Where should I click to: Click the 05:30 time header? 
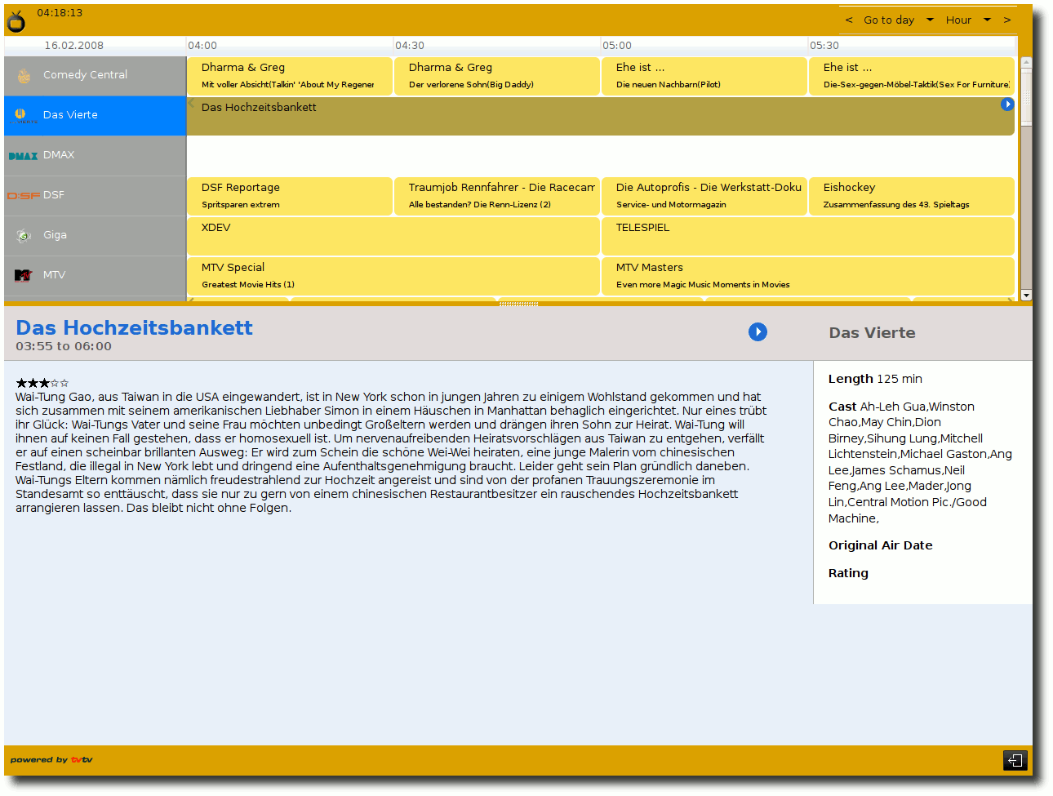(824, 46)
